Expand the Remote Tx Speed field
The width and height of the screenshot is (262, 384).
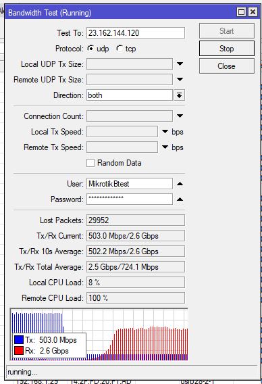pyautogui.click(x=165, y=147)
